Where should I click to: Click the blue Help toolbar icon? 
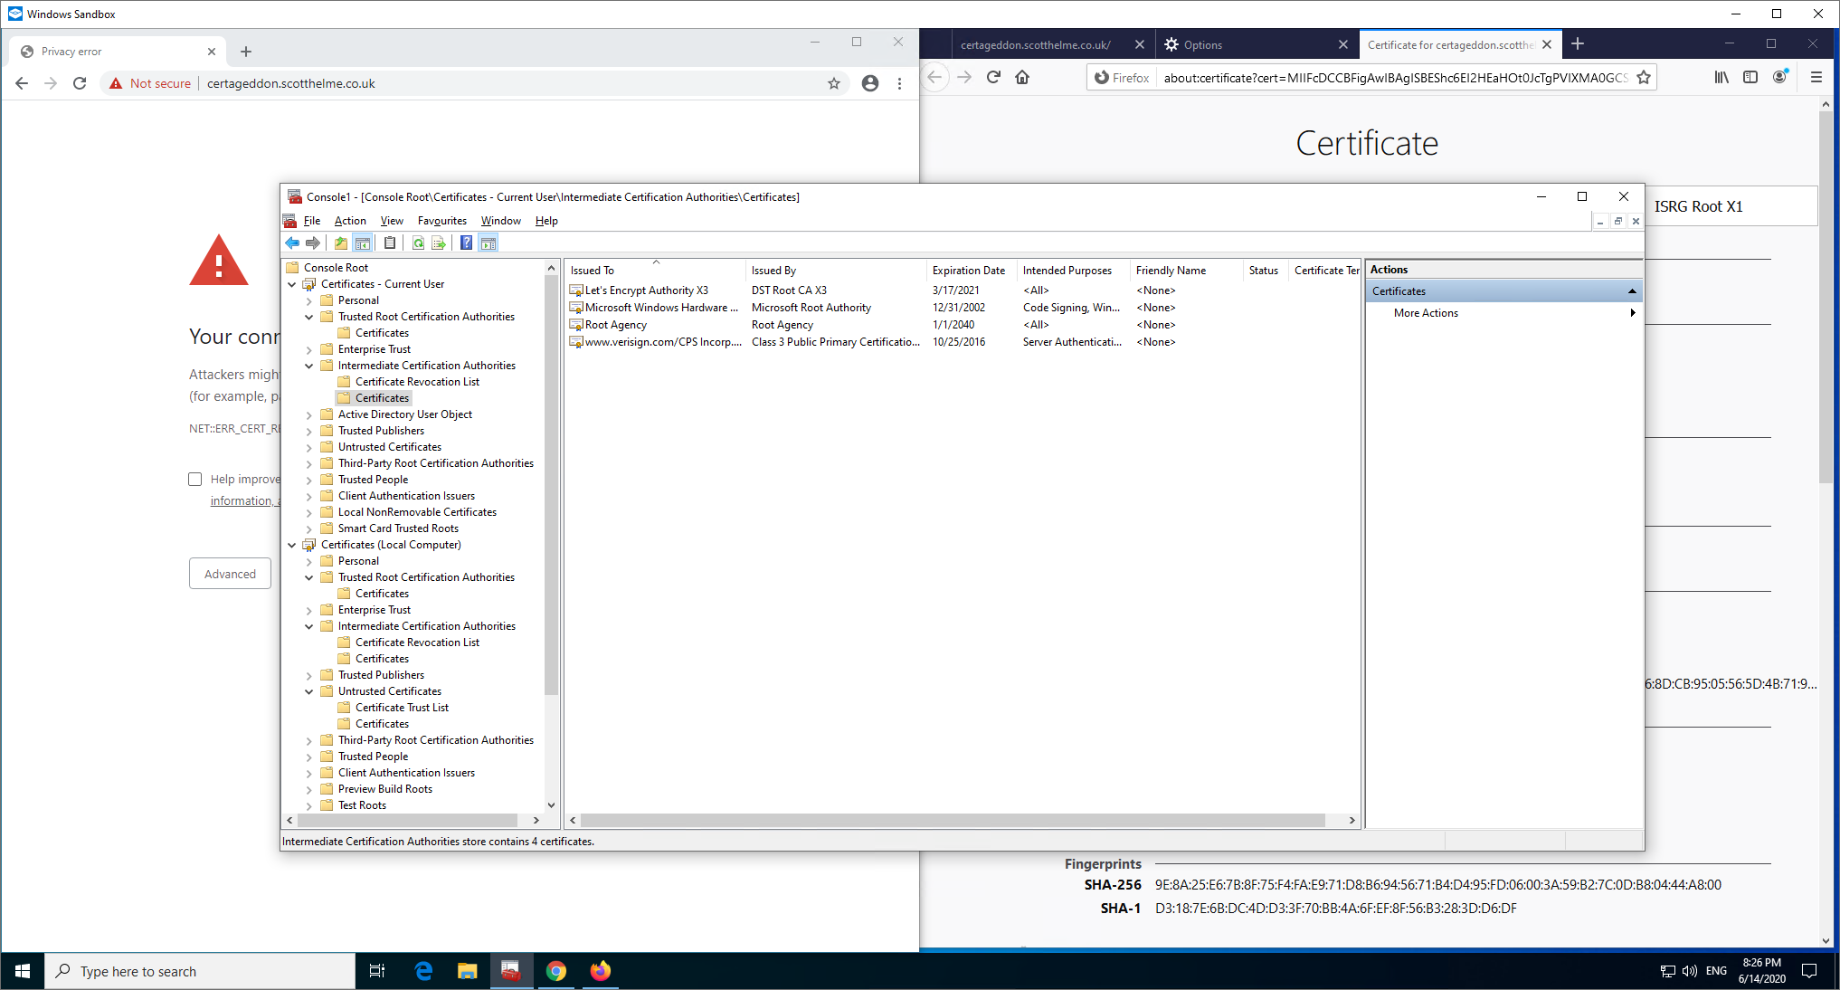pyautogui.click(x=466, y=243)
